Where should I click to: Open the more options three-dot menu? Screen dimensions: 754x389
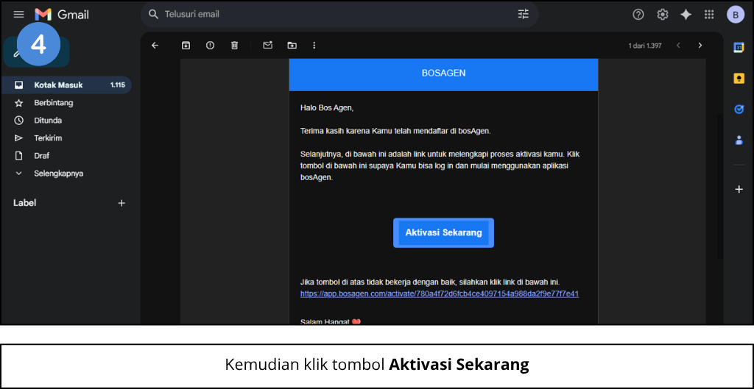click(314, 45)
